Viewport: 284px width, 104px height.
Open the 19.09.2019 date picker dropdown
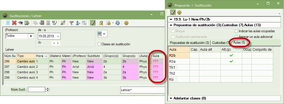click(x=58, y=36)
